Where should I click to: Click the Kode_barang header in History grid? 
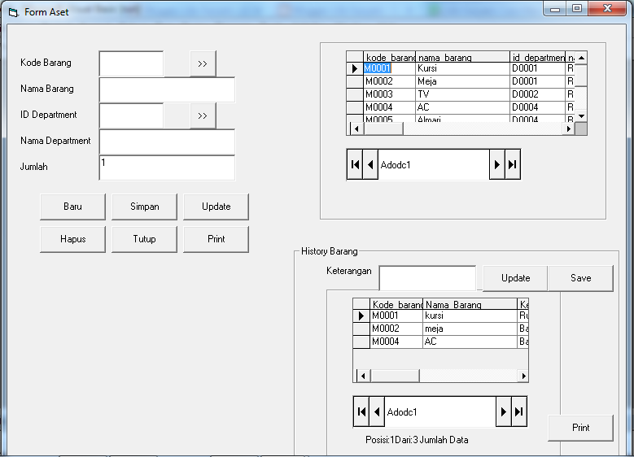pos(396,305)
